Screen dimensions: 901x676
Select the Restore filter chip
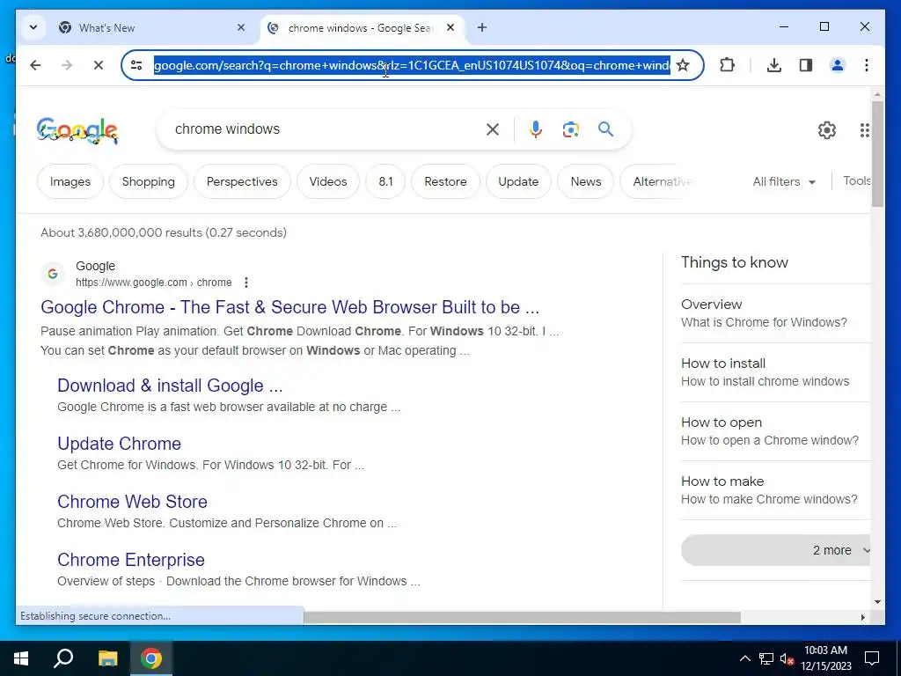pos(445,181)
